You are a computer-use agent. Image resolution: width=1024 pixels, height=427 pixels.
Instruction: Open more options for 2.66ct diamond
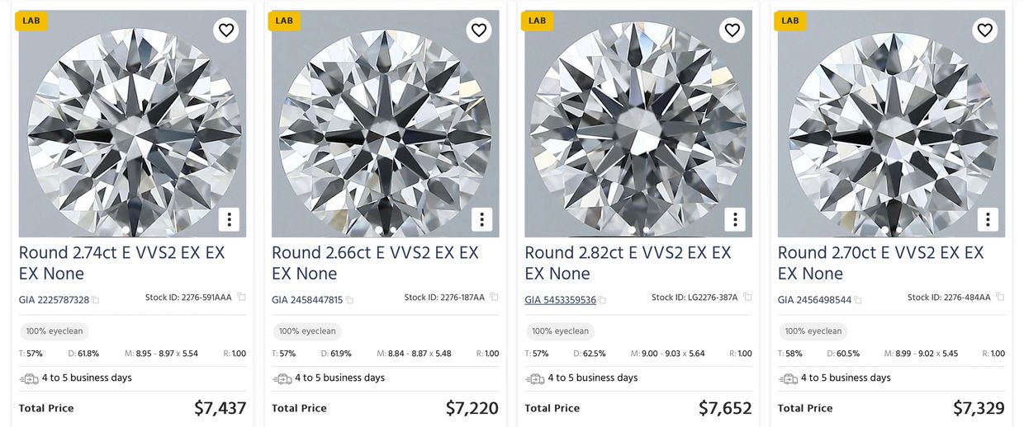coord(481,219)
